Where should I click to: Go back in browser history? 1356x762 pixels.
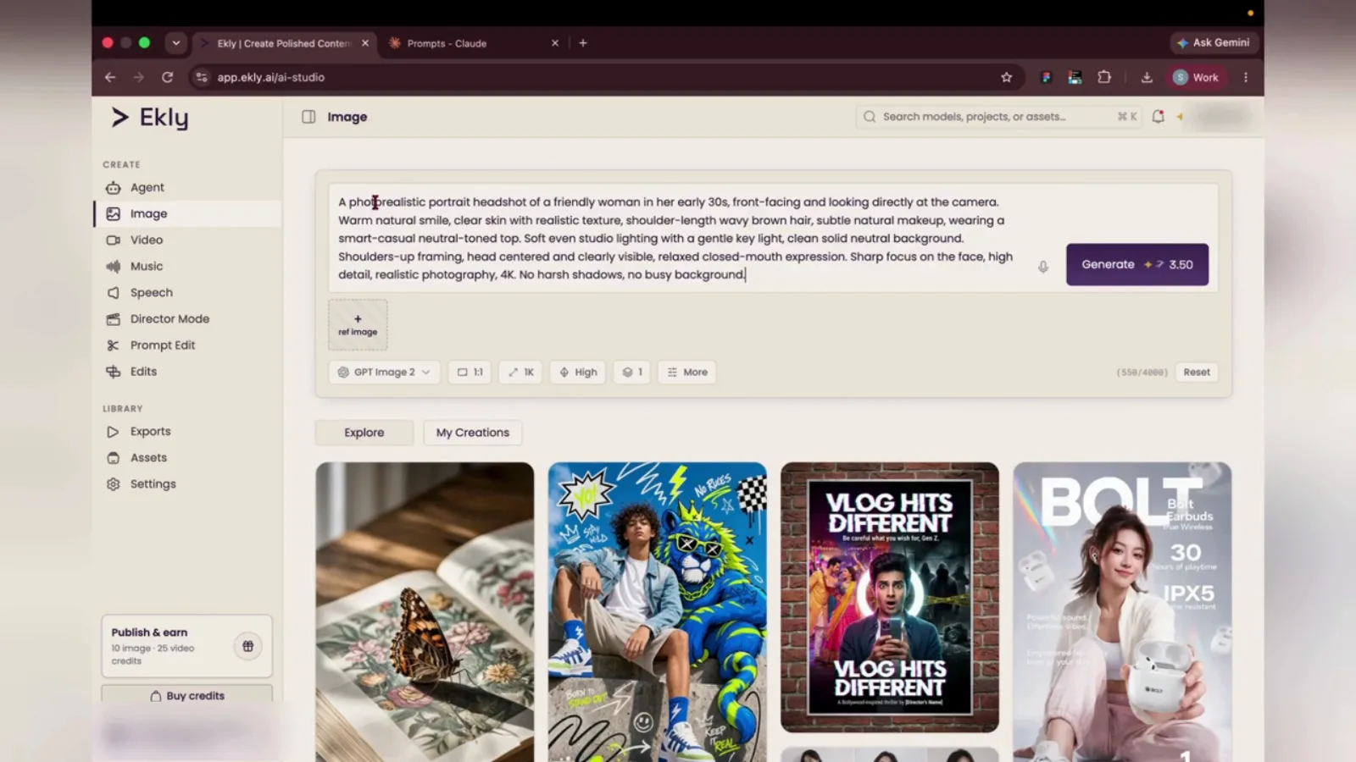pyautogui.click(x=110, y=77)
